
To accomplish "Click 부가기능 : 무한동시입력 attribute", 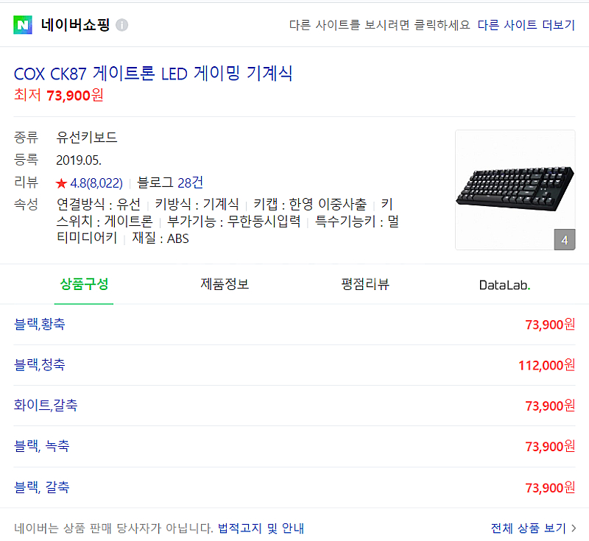I will tap(233, 222).
